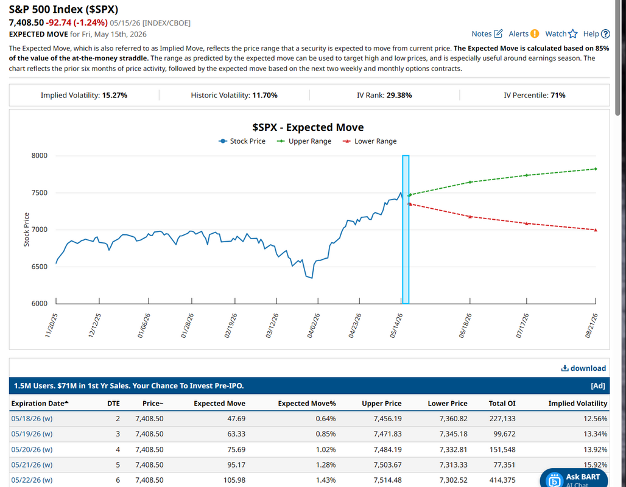Click Implied Volatility cell 13.92%
The image size is (626, 487).
coord(596,449)
